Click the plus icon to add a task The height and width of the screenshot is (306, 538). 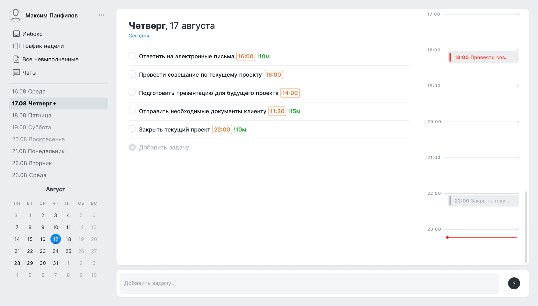pyautogui.click(x=132, y=147)
